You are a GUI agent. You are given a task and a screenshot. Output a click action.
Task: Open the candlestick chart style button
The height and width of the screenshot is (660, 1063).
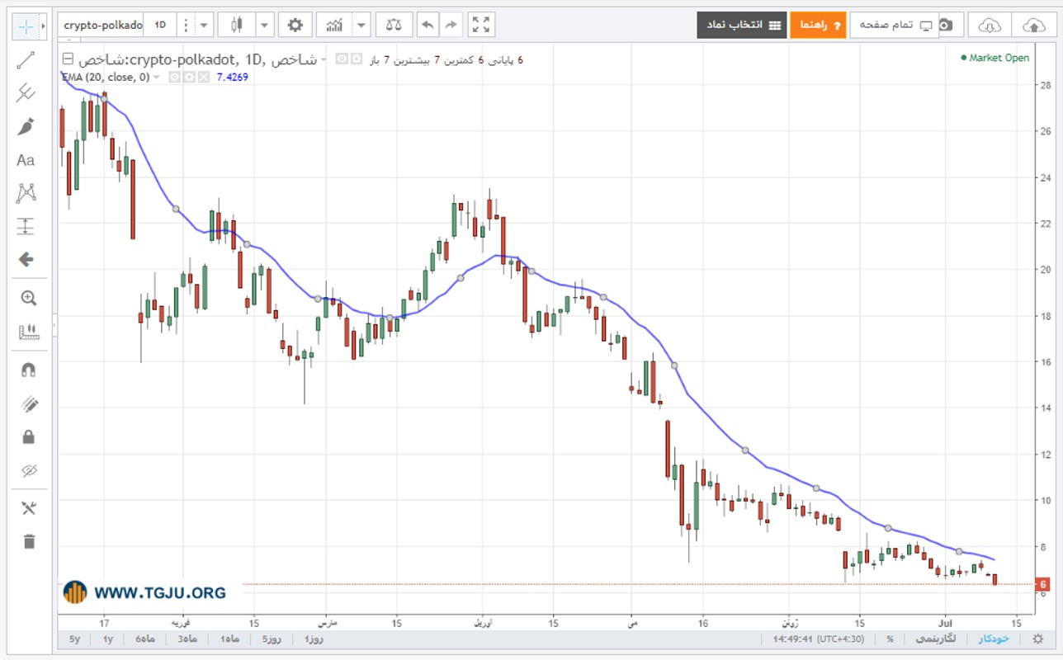[x=237, y=25]
